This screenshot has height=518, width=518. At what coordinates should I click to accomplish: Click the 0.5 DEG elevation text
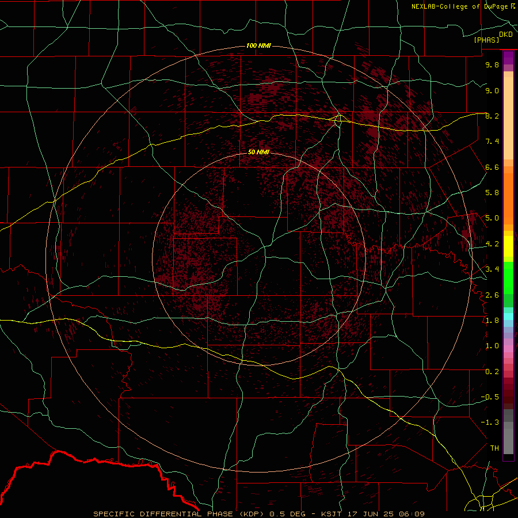(286, 514)
